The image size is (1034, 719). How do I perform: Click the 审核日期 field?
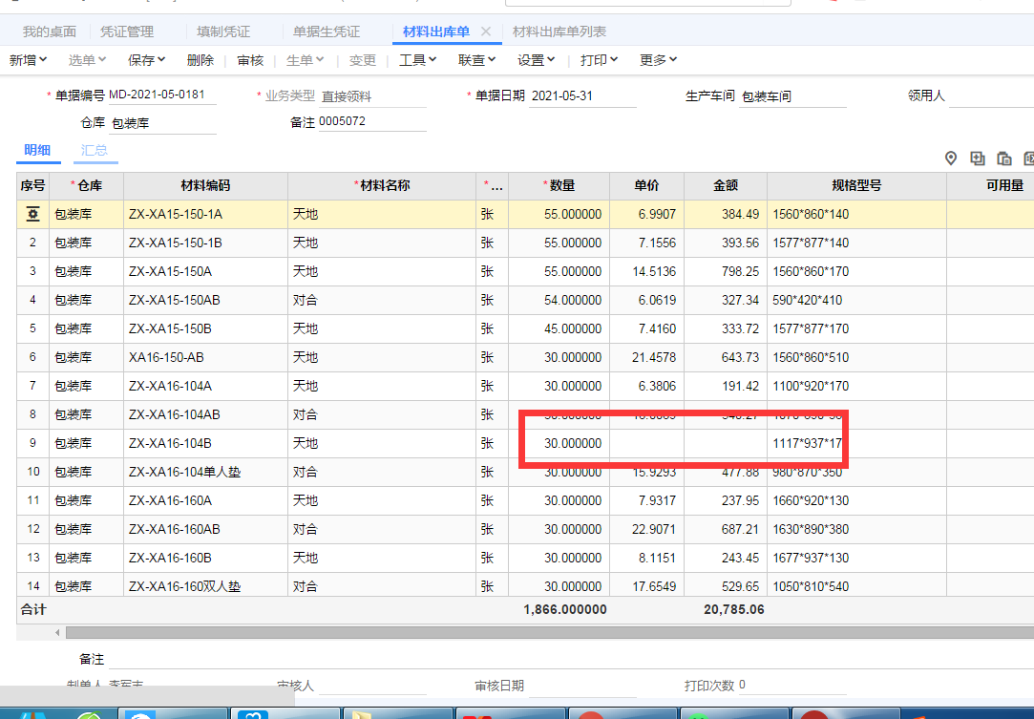(x=583, y=686)
